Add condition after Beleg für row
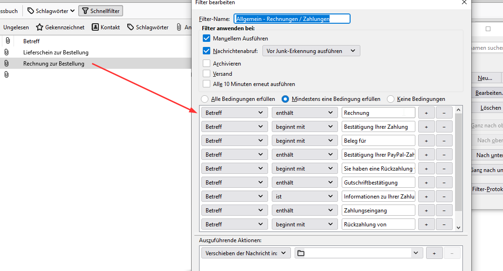This screenshot has width=503, height=271. (x=426, y=140)
